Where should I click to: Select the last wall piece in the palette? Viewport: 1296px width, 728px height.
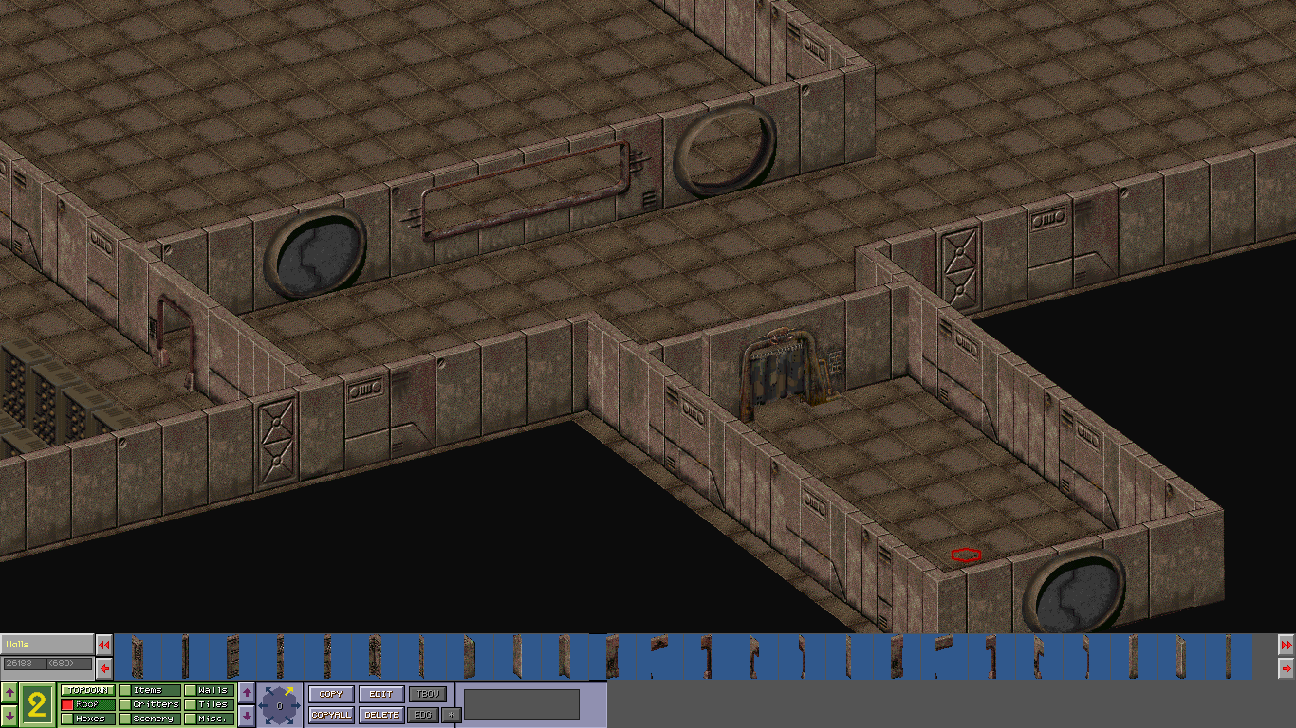coord(1228,657)
